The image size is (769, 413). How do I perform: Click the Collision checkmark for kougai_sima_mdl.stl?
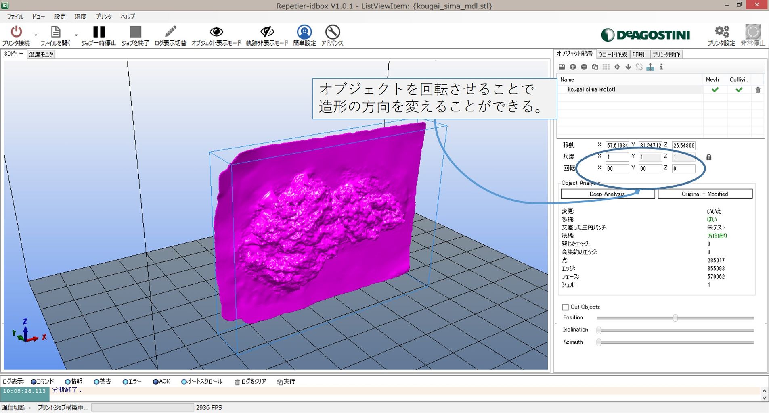point(739,90)
